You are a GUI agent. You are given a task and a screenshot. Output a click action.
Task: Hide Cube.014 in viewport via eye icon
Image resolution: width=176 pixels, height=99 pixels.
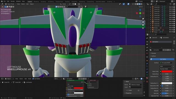click(x=172, y=7)
